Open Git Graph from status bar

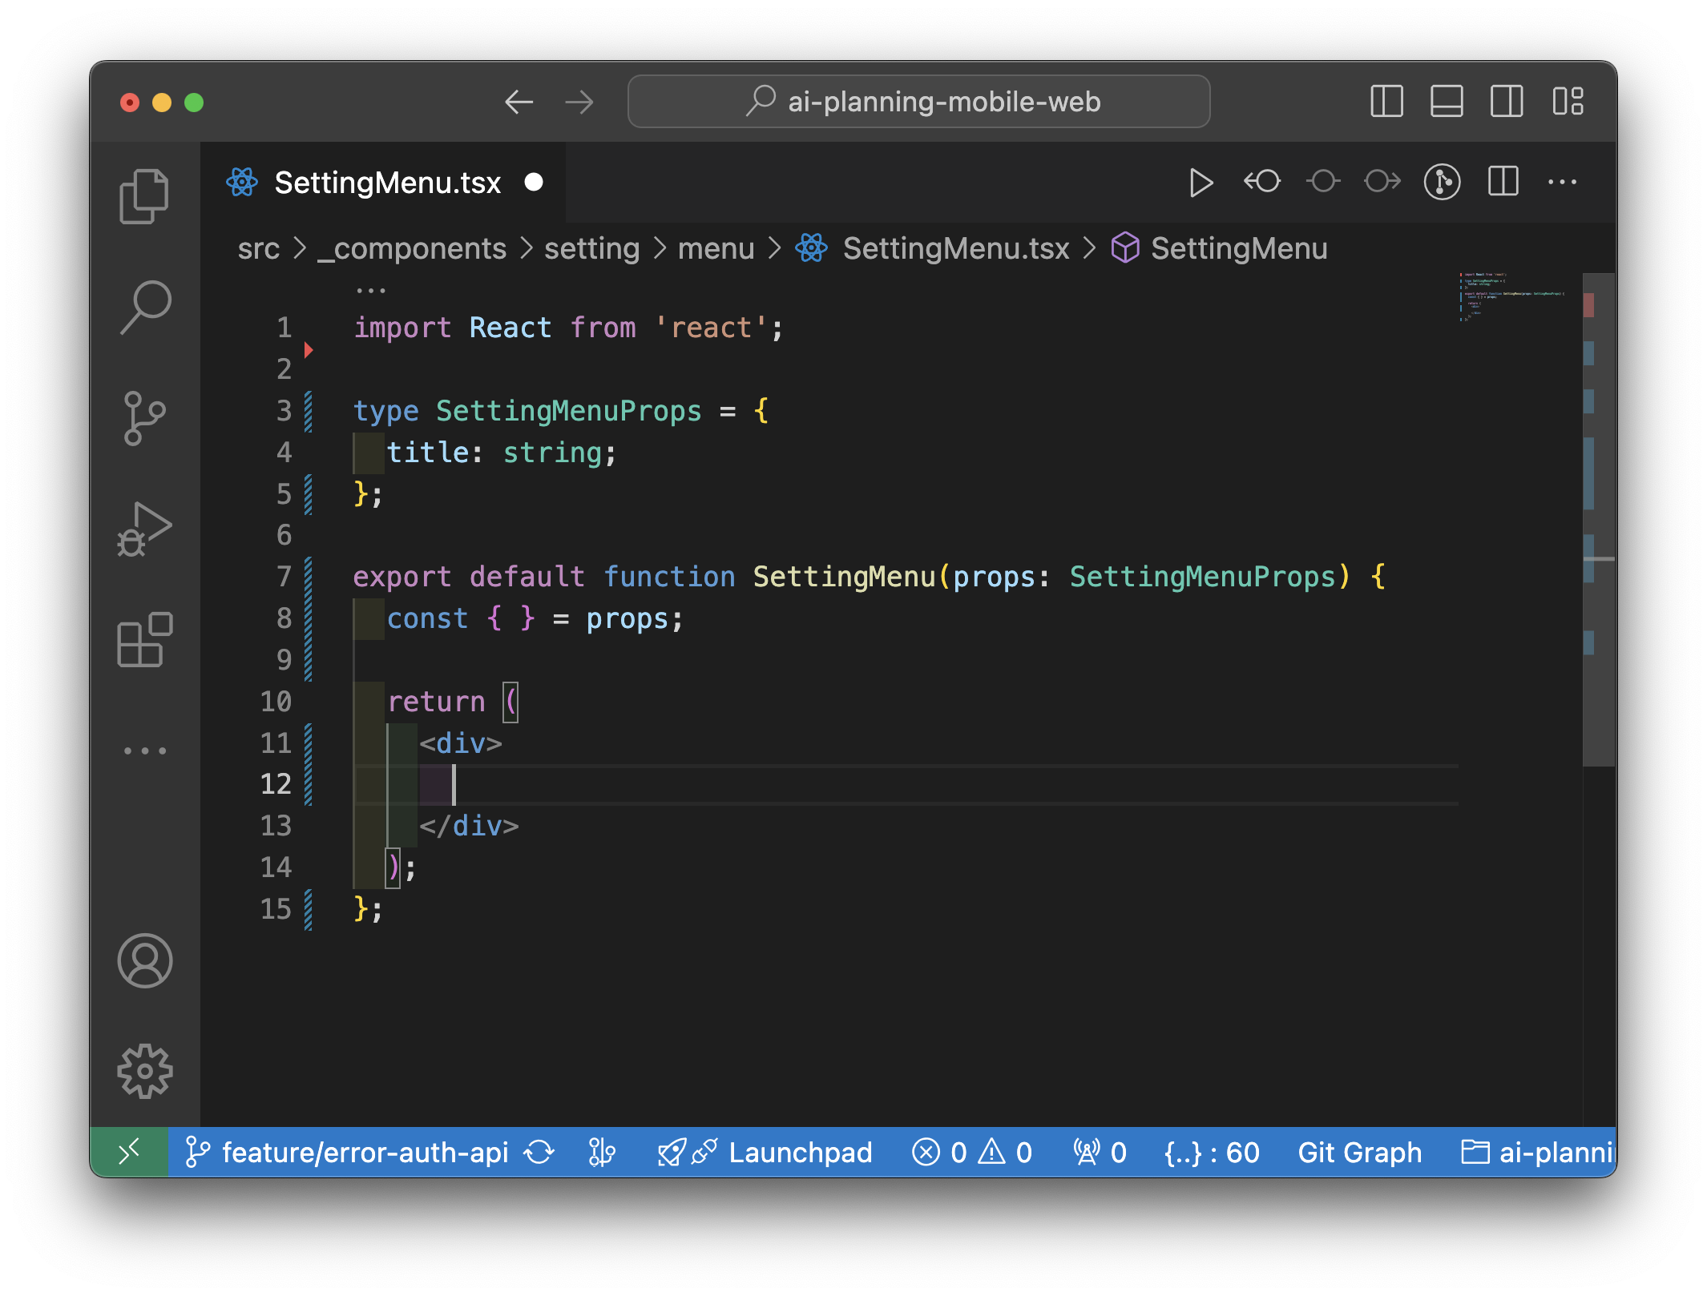(x=1359, y=1153)
